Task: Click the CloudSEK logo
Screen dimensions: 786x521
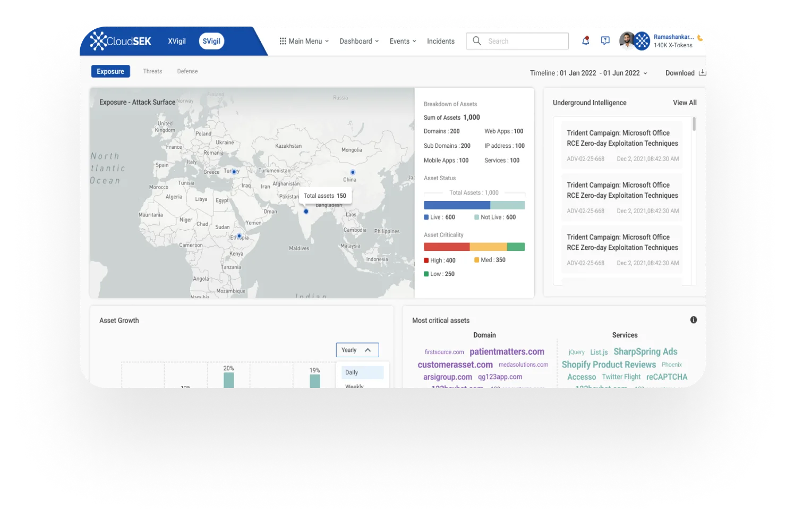Action: coord(121,41)
